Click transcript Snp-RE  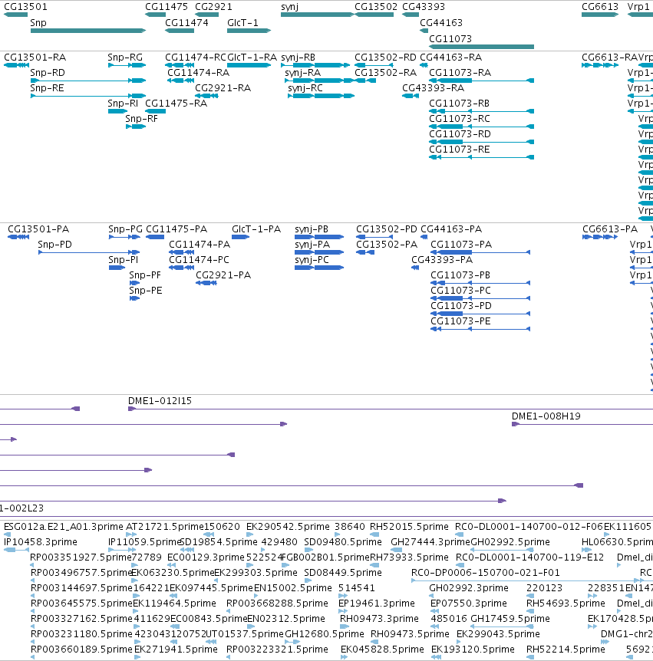tap(88, 96)
